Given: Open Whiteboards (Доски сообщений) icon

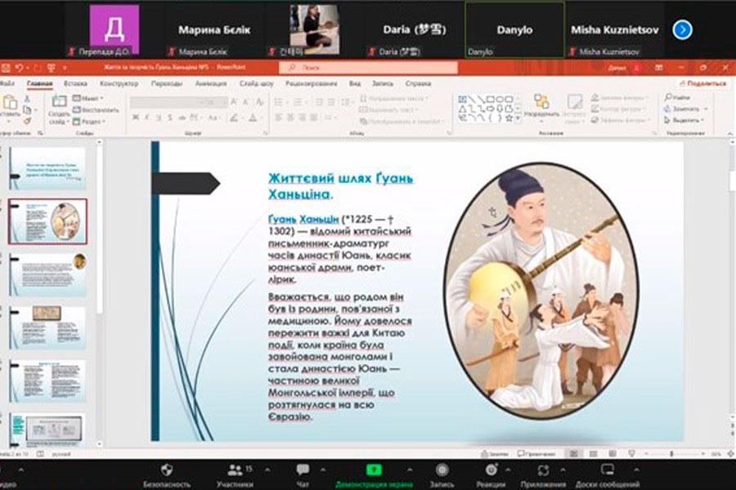Looking at the screenshot, I should pos(607,470).
